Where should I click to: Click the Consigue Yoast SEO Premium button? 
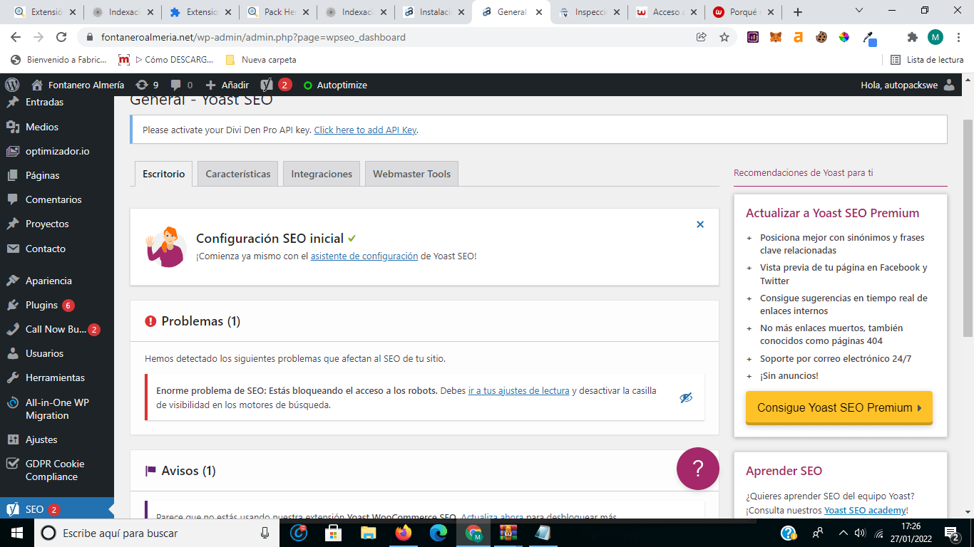839,407
